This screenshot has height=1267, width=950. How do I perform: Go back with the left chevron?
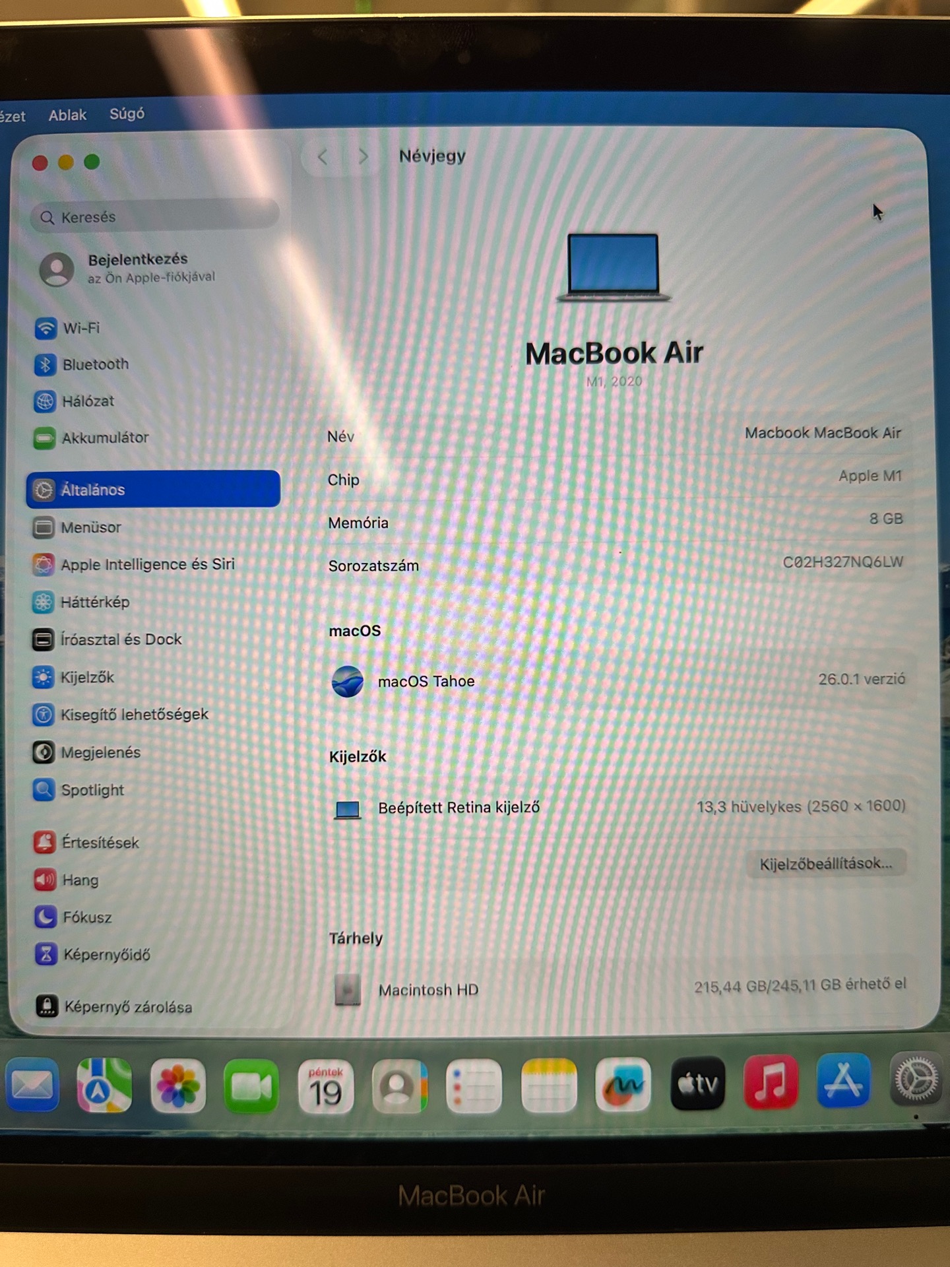[x=323, y=157]
